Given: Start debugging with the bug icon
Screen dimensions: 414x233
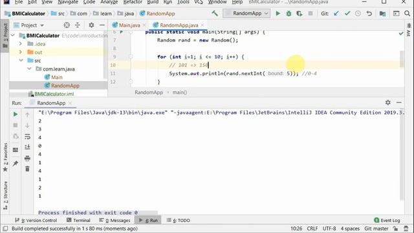Looking at the screenshot, I should coord(289,13).
